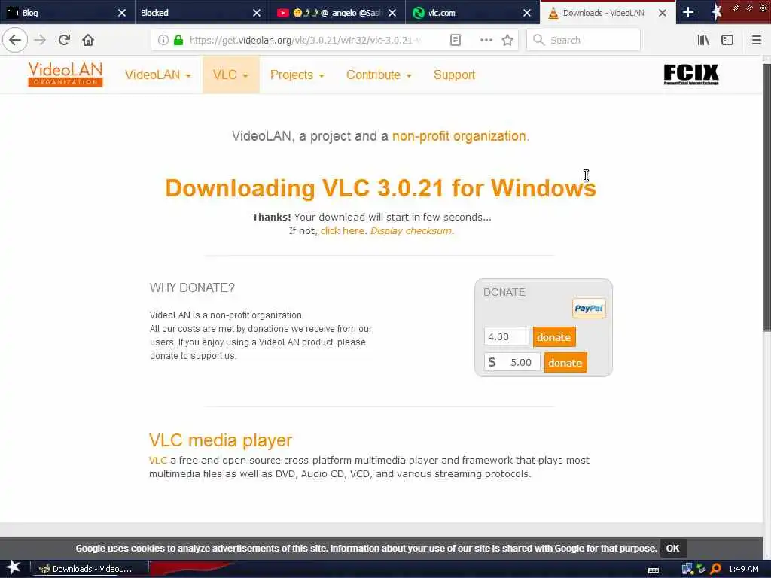
Task: Show site information via the info icon
Action: click(x=163, y=40)
